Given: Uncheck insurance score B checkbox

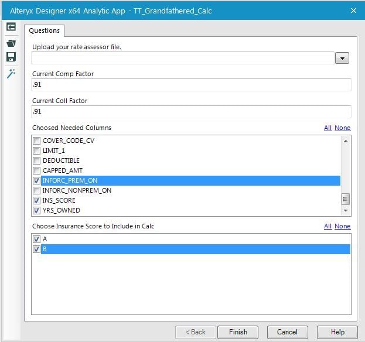Looking at the screenshot, I should tap(36, 249).
